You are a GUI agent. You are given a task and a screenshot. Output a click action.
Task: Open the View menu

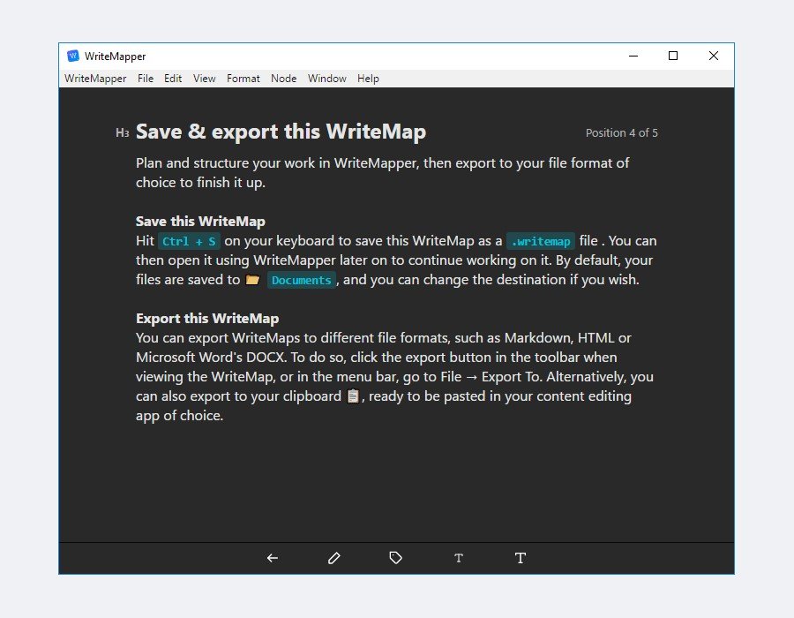(204, 79)
